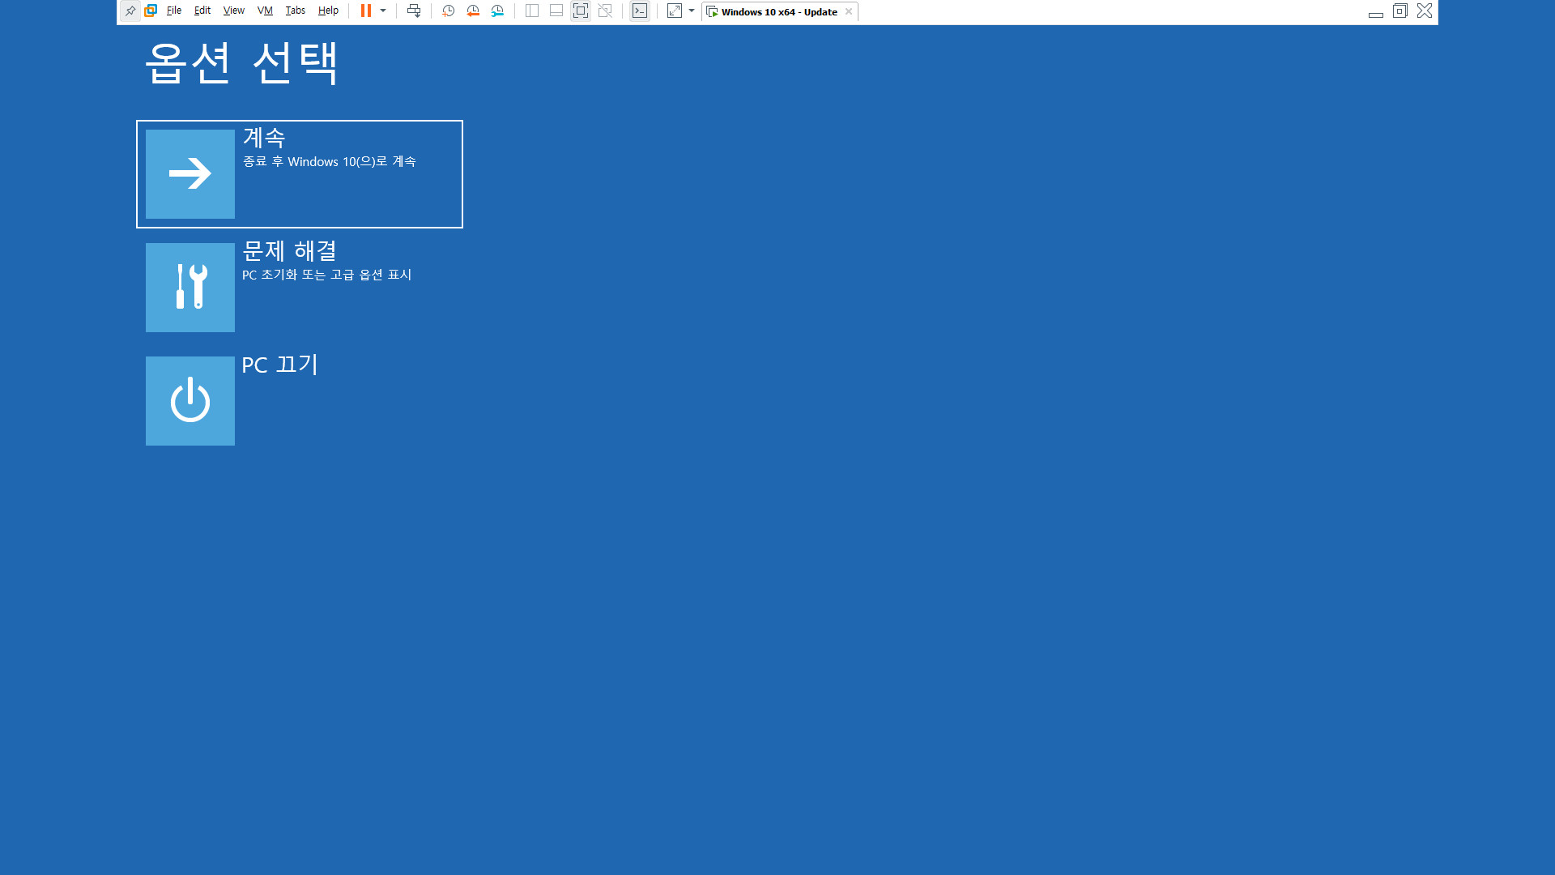Revert VM to previous snapshot
Image resolution: width=1555 pixels, height=875 pixels.
(x=473, y=11)
